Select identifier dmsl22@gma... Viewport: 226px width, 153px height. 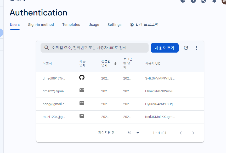tap(54, 91)
